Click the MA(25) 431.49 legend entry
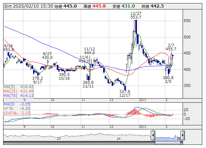Screen dimensions: 206x148 18,91
